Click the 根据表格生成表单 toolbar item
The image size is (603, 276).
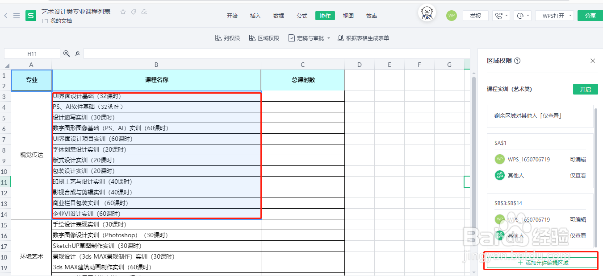click(363, 38)
